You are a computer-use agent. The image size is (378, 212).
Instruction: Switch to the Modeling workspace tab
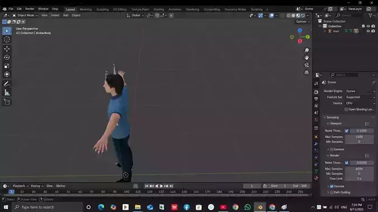[86, 9]
